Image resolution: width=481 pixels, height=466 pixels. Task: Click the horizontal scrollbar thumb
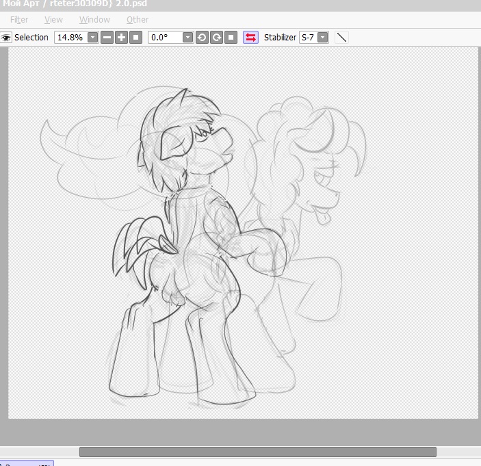coord(258,452)
